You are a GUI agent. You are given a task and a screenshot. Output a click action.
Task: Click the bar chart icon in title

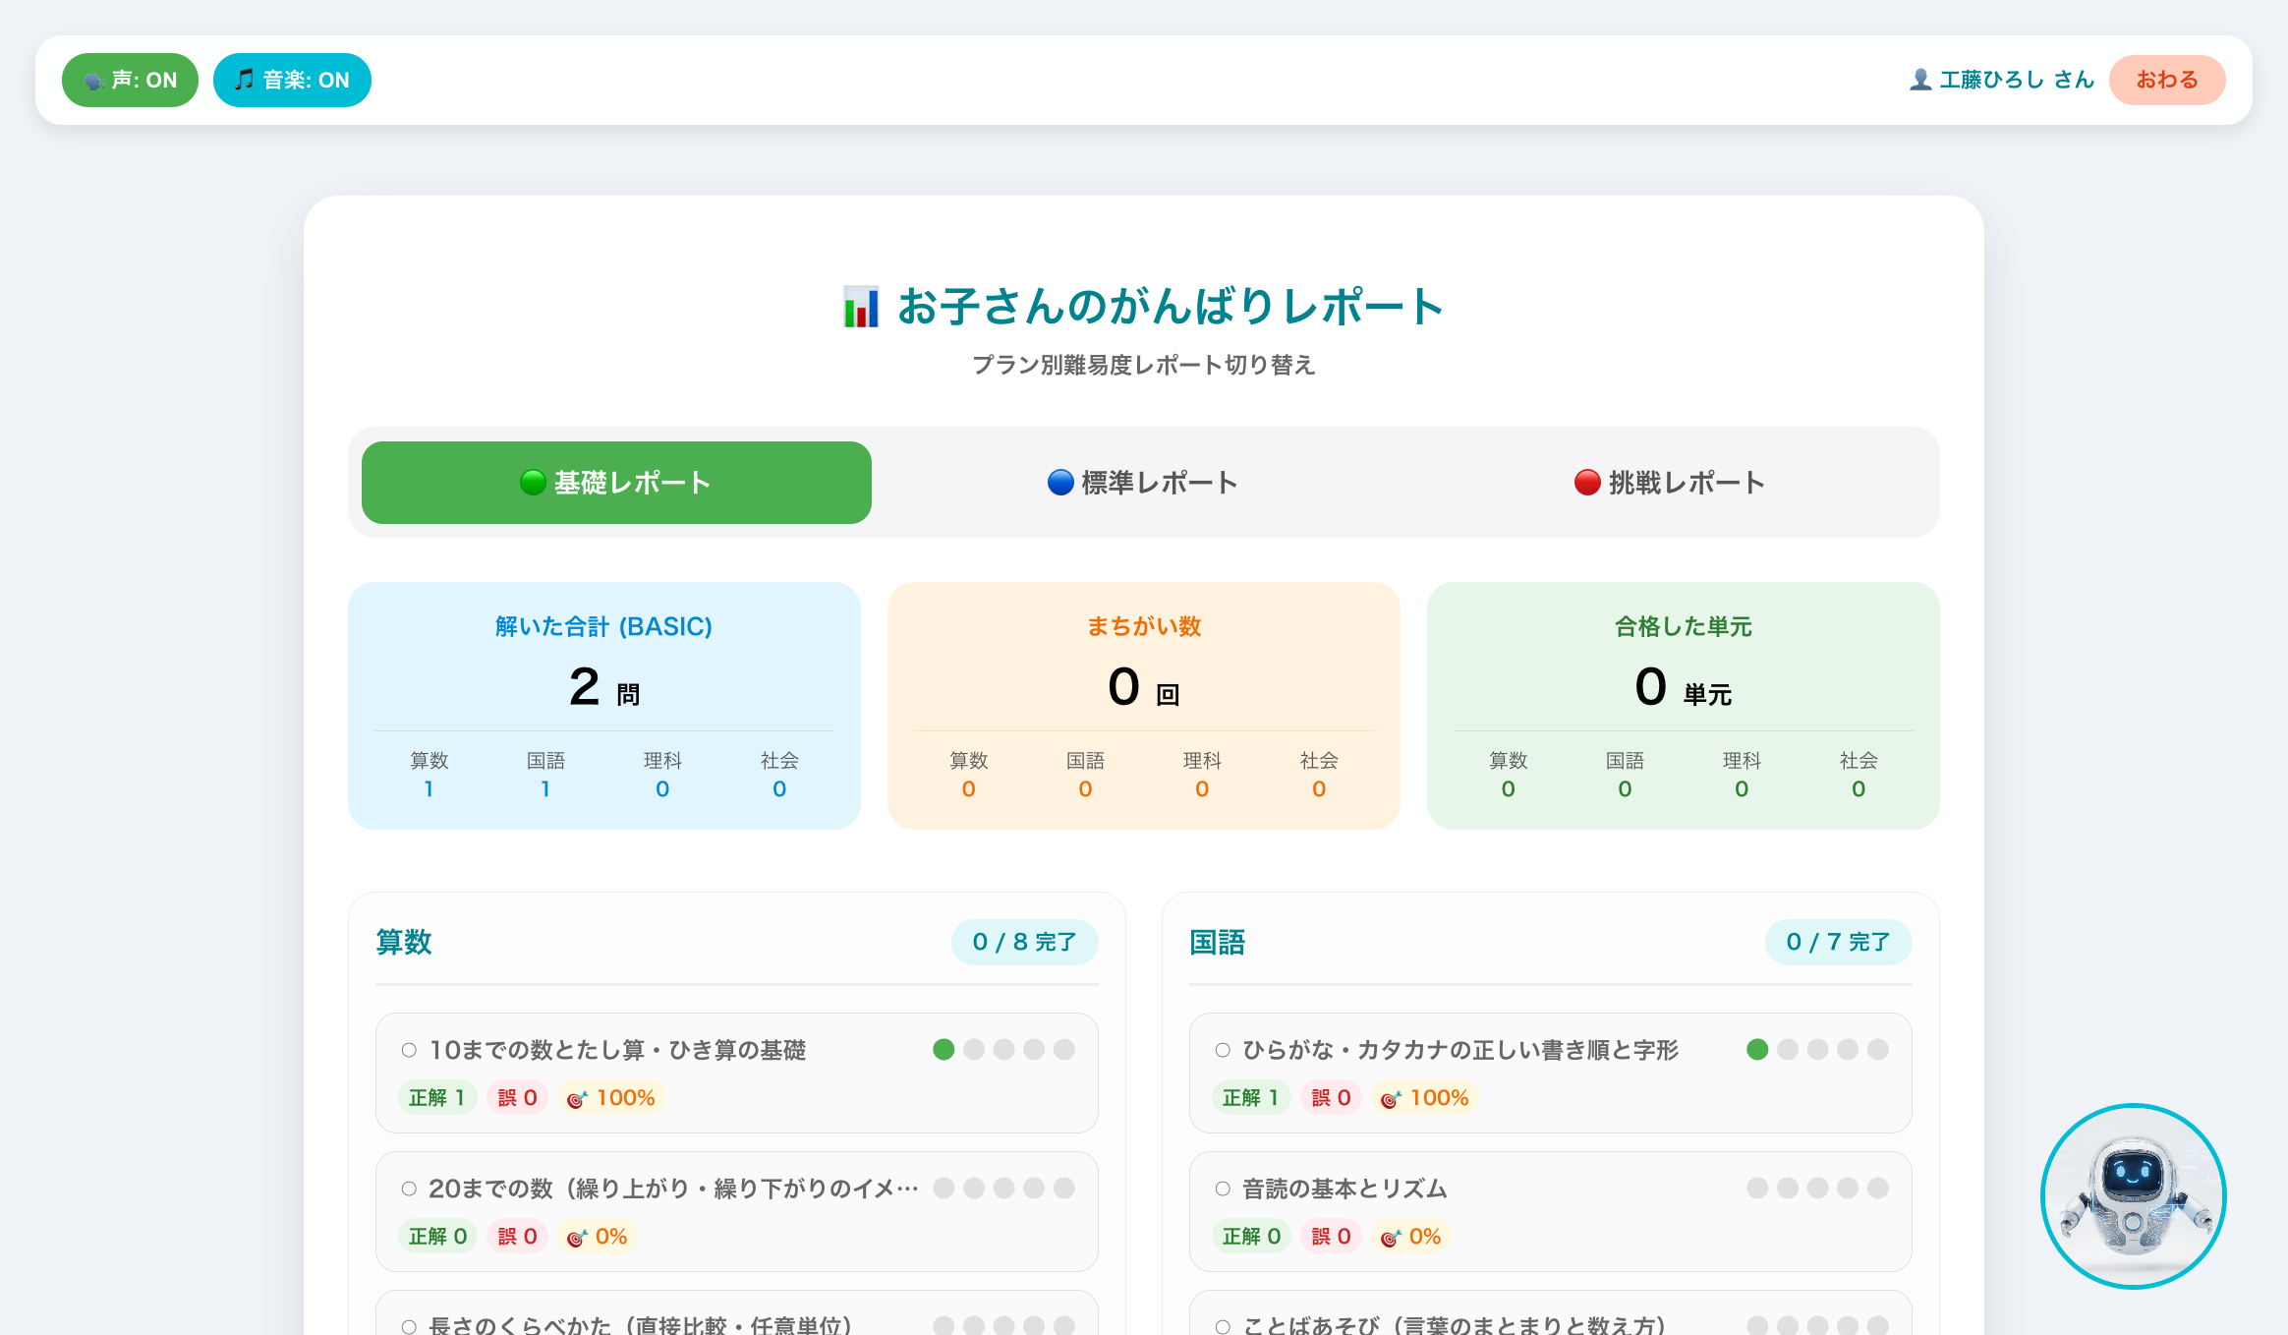tap(861, 307)
